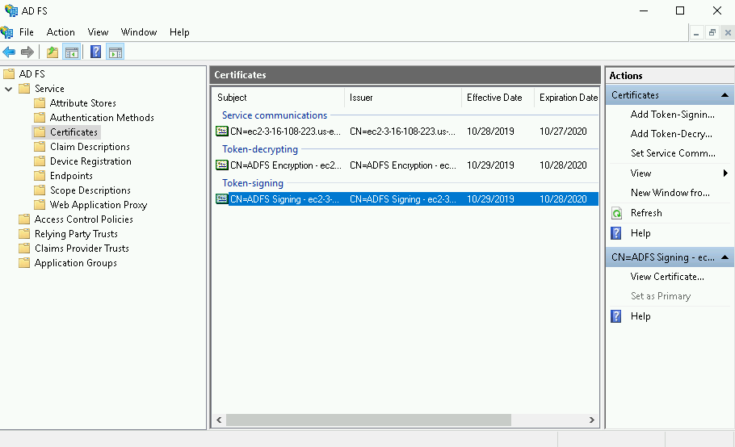Collapse the Service tree node

click(9, 89)
